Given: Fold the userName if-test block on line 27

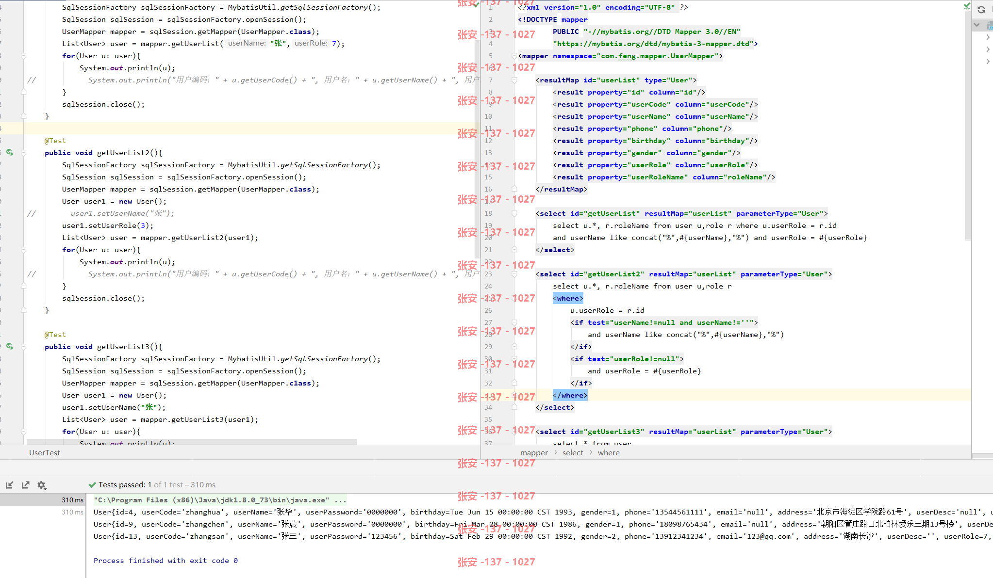Looking at the screenshot, I should point(514,322).
